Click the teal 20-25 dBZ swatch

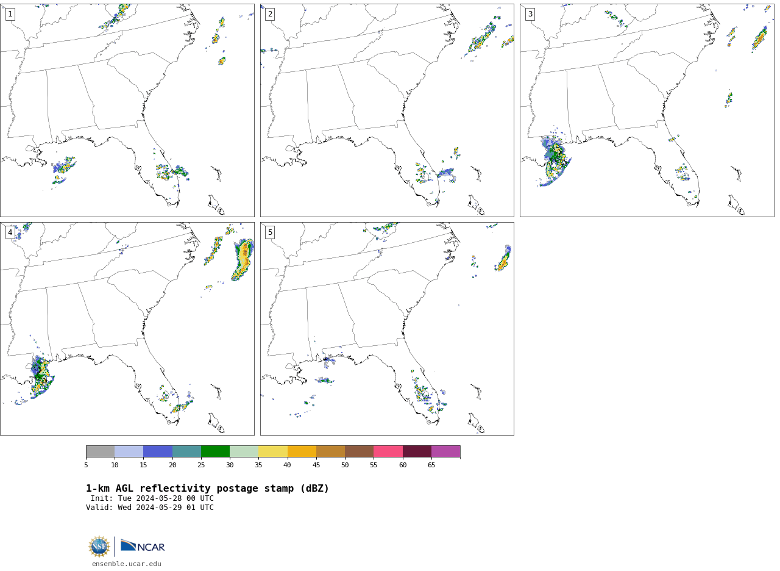(186, 451)
